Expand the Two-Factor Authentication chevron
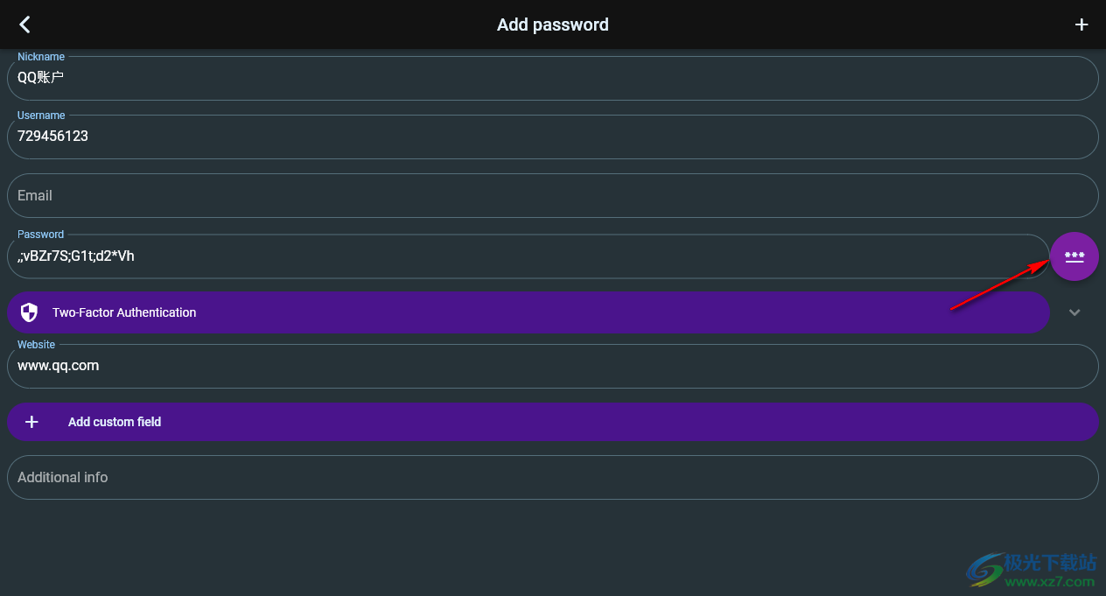The image size is (1106, 596). click(1074, 312)
